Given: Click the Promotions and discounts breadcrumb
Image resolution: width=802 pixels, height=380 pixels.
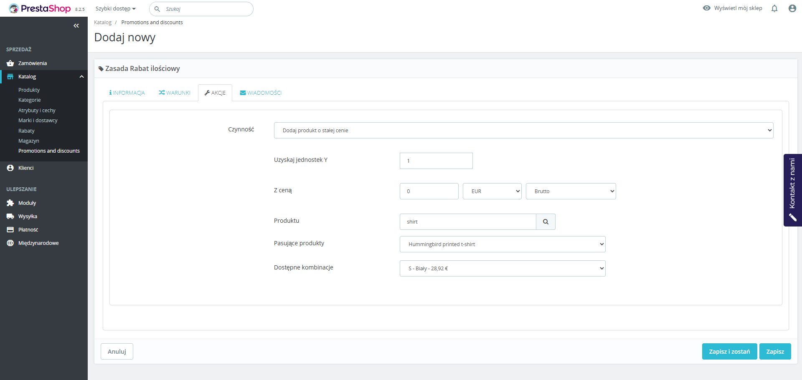Looking at the screenshot, I should [x=152, y=23].
